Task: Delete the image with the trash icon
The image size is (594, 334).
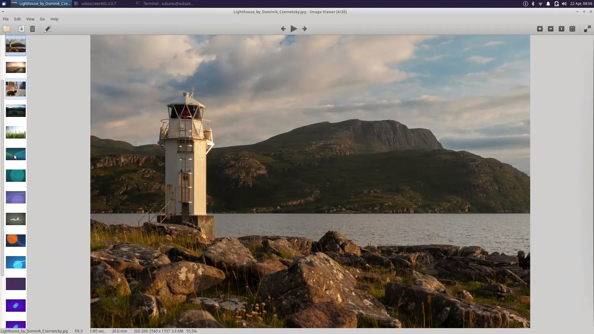Action: [32, 29]
